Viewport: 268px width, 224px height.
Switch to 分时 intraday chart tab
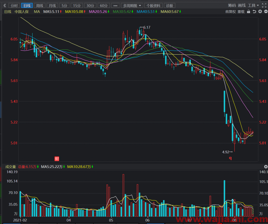pyautogui.click(x=14, y=6)
